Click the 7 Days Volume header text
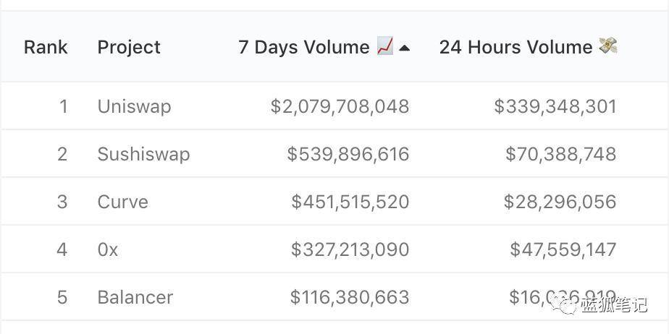The width and height of the screenshot is (669, 334). pyautogui.click(x=304, y=48)
